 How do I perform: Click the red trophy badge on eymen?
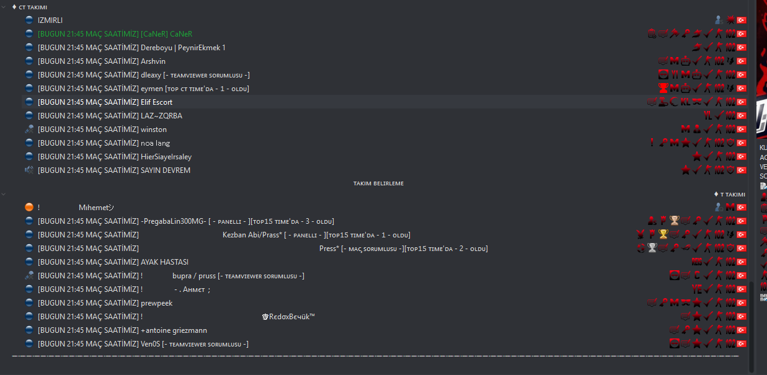click(663, 89)
